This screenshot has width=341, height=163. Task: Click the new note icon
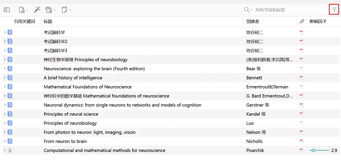pyautogui.click(x=64, y=10)
